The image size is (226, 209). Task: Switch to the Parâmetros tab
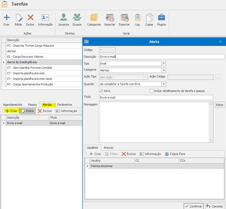(65, 104)
